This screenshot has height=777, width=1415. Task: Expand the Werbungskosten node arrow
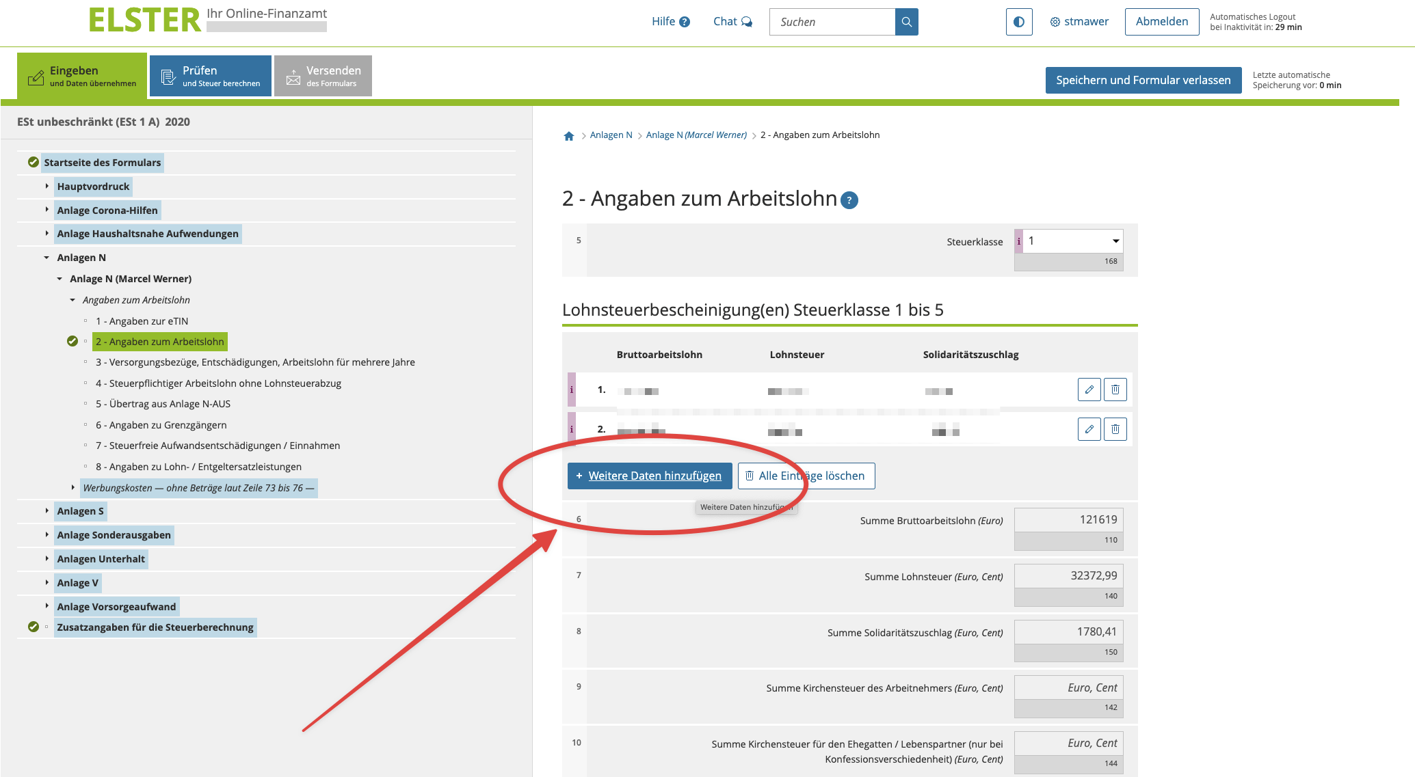point(72,487)
